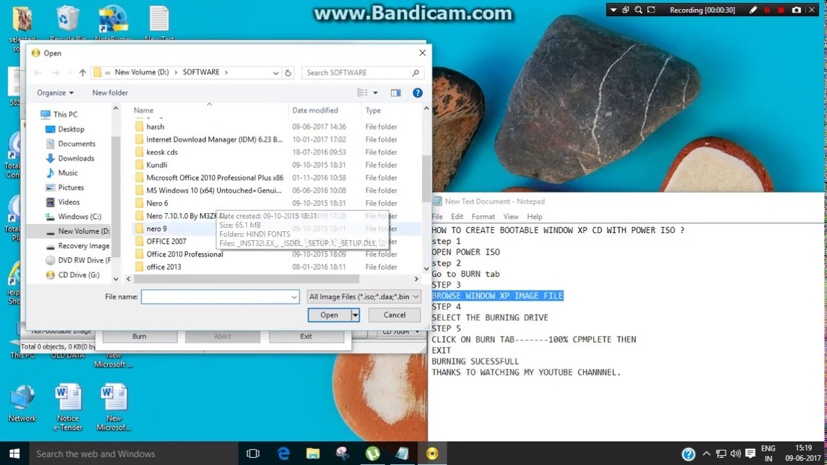
Task: Open the All Image Files type dropdown
Action: [x=364, y=296]
